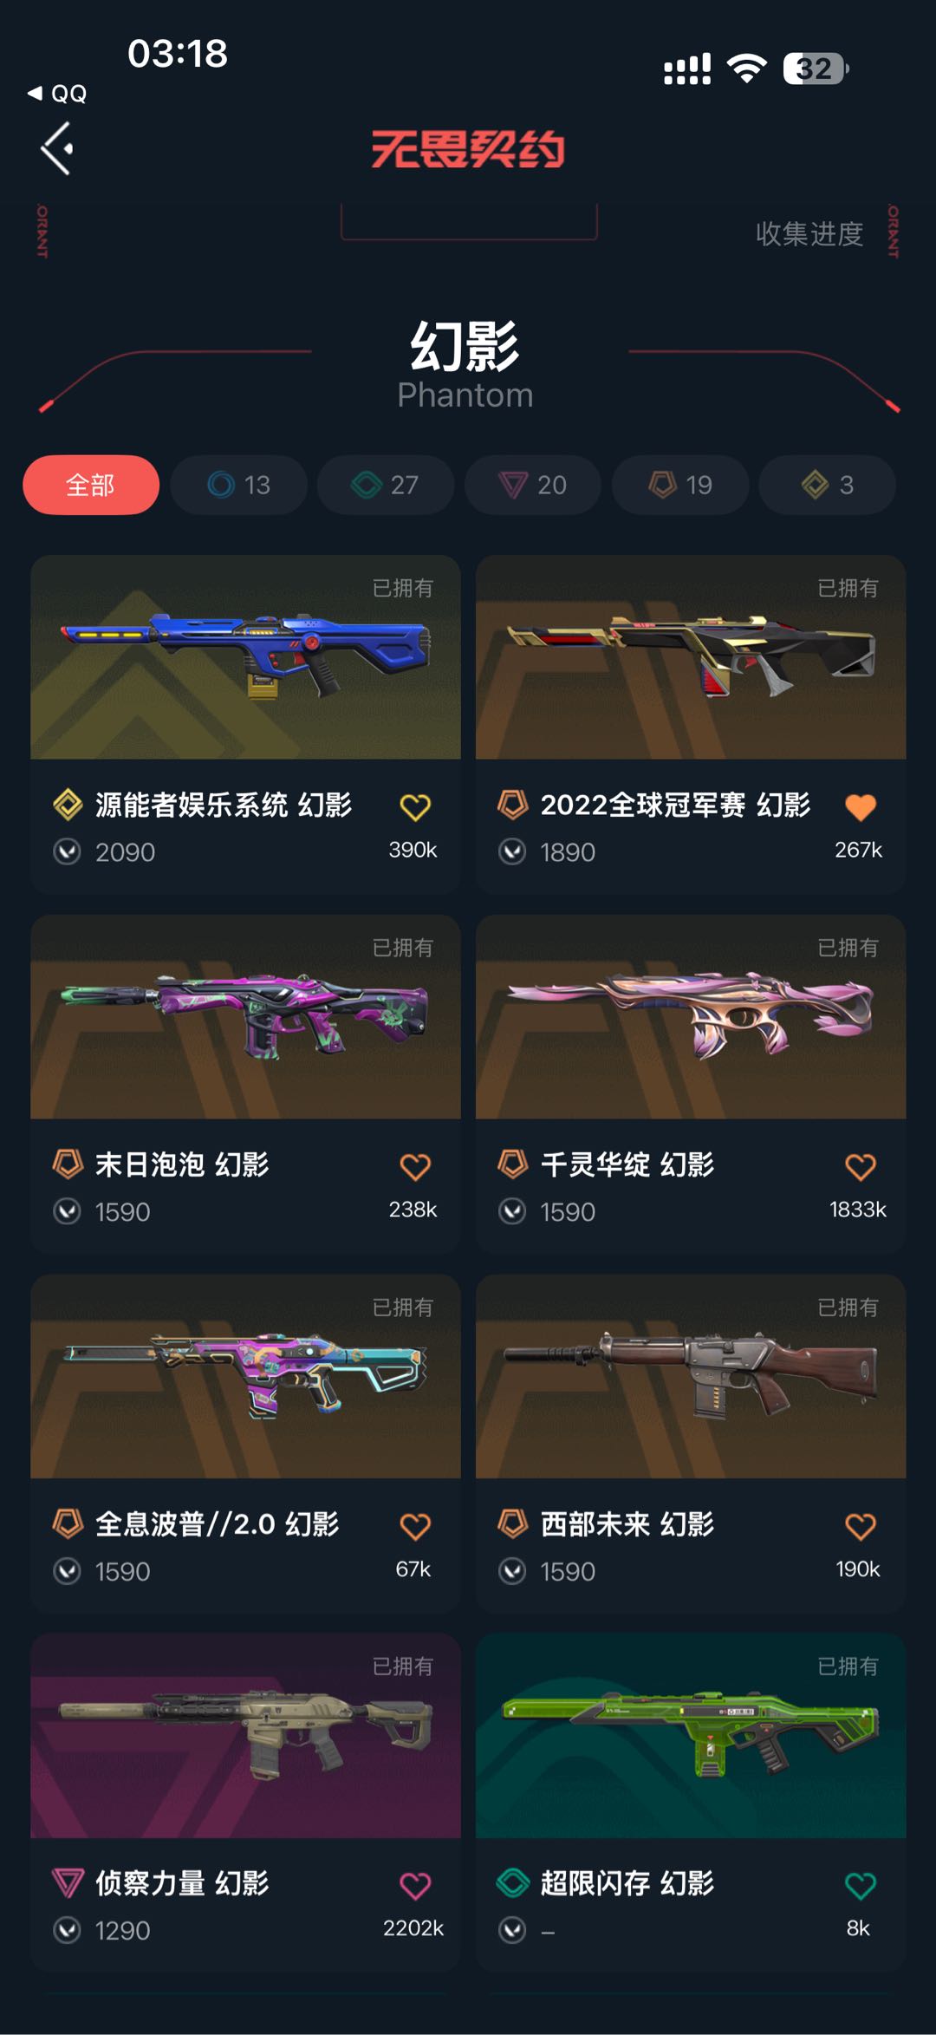Unfavorite the 2022全球冠军赛 幻影 skin
936x2035 pixels.
[x=861, y=807]
